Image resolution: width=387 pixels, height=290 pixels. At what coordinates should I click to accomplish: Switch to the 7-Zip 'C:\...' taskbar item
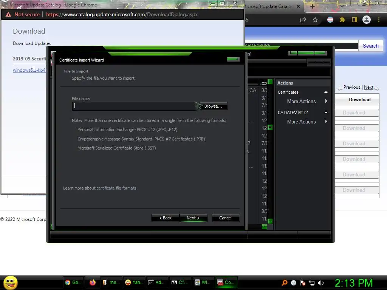point(180,282)
